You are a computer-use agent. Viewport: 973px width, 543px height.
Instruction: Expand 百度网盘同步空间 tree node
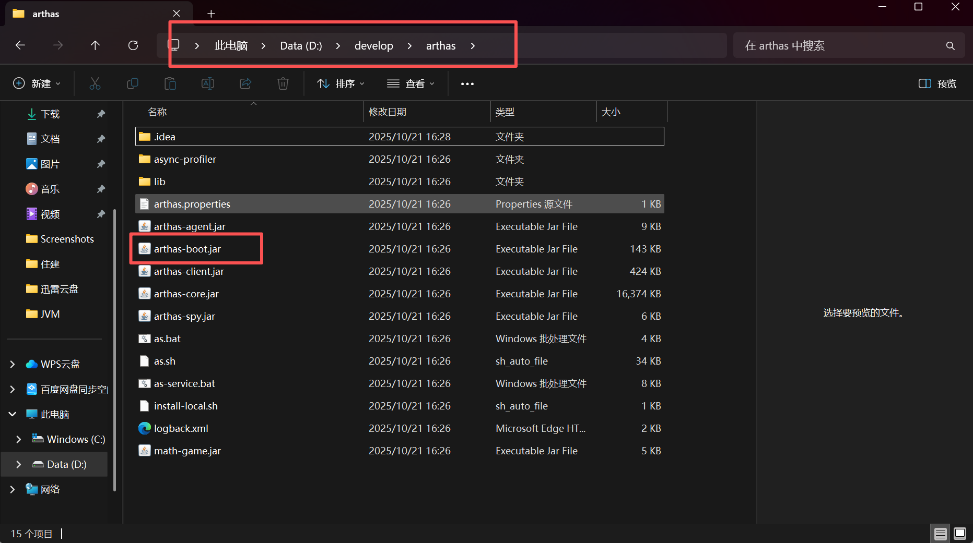[13, 389]
